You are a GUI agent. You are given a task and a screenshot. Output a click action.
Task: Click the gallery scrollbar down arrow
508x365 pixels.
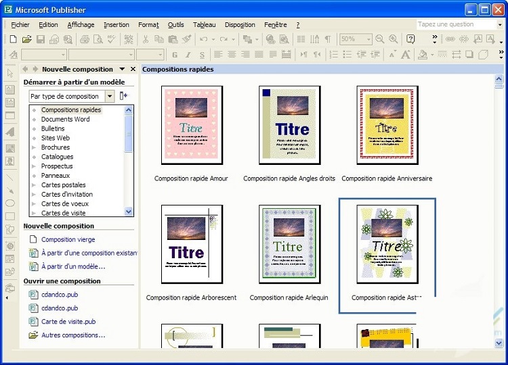[x=499, y=343]
